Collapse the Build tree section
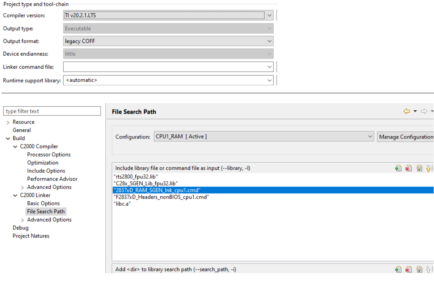This screenshot has width=434, height=303. [x=8, y=138]
